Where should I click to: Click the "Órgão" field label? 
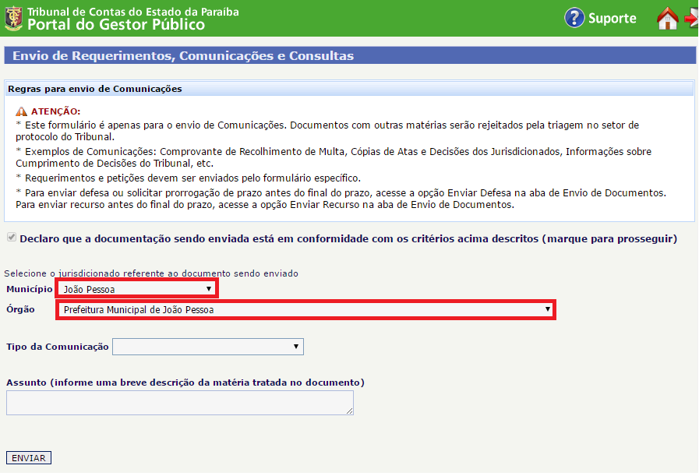pyautogui.click(x=20, y=310)
